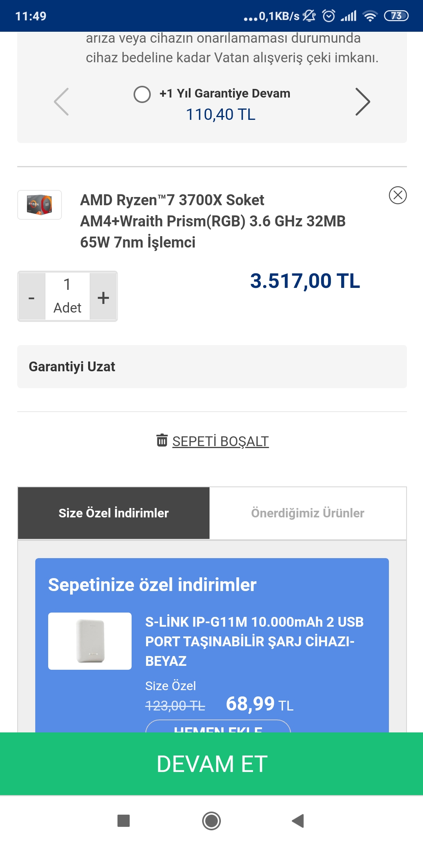Decrease quantity with minus button

[x=32, y=297]
